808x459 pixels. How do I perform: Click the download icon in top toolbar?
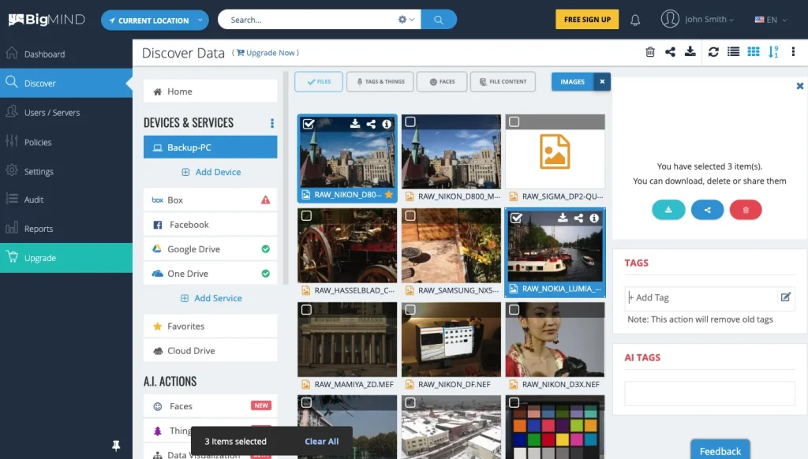click(x=690, y=51)
